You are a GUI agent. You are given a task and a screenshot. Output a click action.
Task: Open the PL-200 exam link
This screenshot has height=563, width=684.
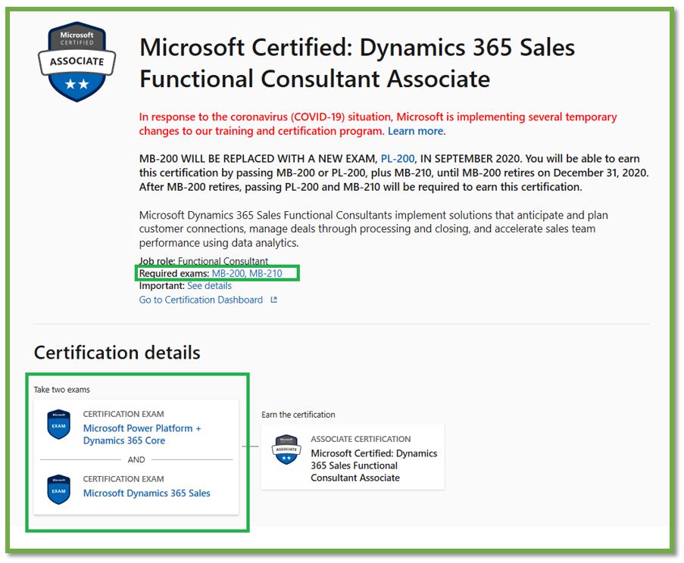tap(398, 159)
